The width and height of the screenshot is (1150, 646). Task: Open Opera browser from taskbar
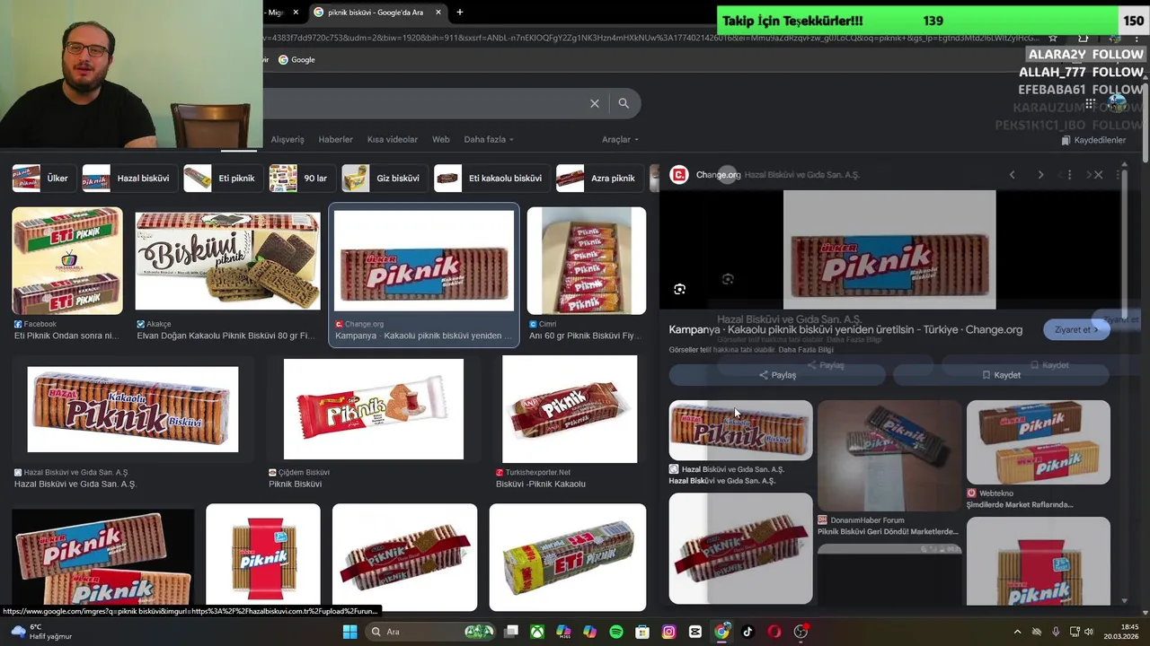point(774,632)
